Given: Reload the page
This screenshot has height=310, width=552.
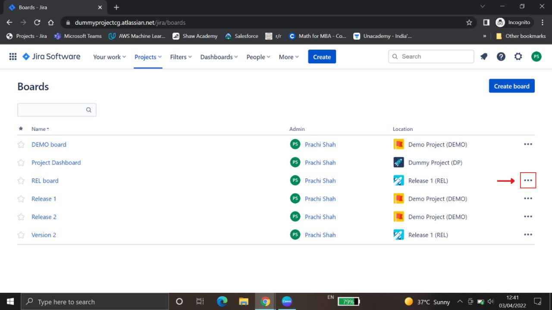Looking at the screenshot, I should [x=37, y=22].
